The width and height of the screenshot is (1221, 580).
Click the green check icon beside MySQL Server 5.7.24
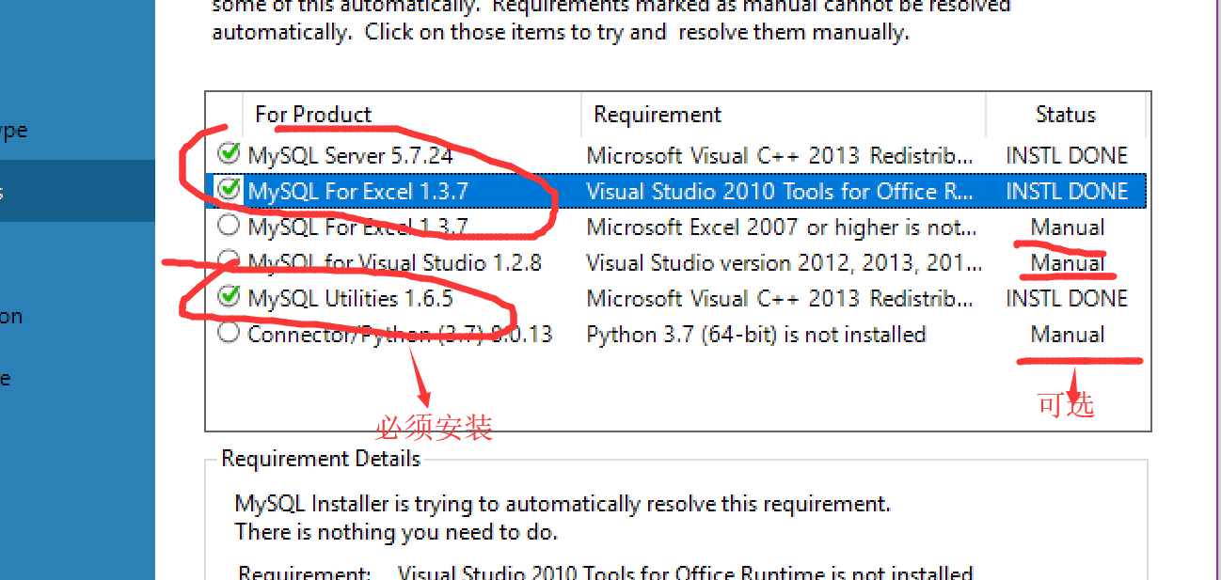tap(229, 154)
